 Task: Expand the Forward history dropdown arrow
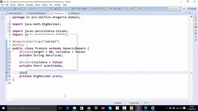146,9
